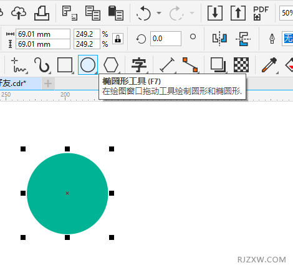Select the Text tool
The width and height of the screenshot is (293, 268).
pos(139,65)
